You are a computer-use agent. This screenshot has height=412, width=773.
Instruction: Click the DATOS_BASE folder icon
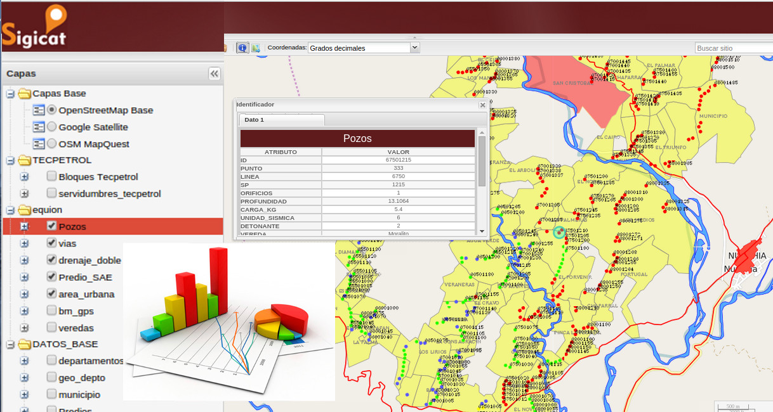(x=24, y=344)
